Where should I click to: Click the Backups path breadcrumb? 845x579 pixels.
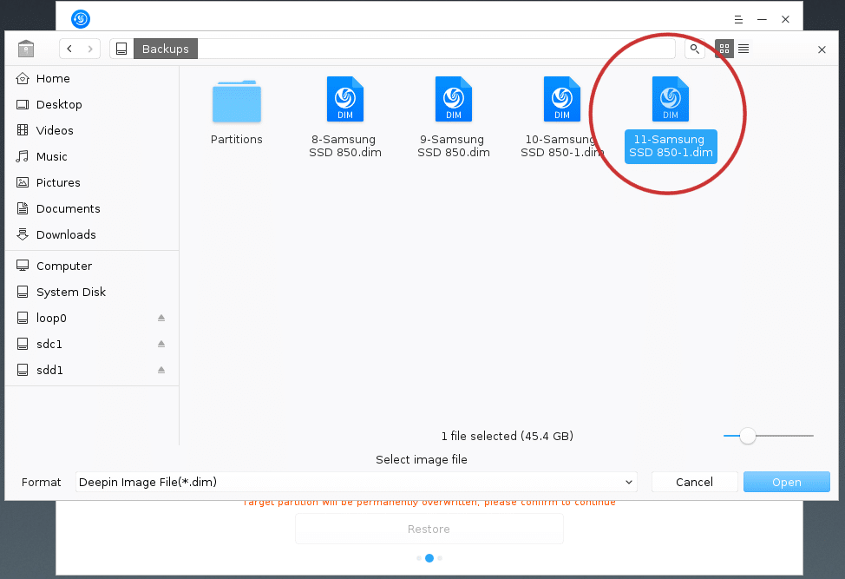point(166,49)
